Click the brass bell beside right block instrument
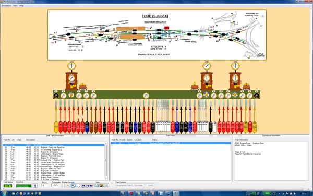Screen dimensions: 313x196 [x=247, y=86]
